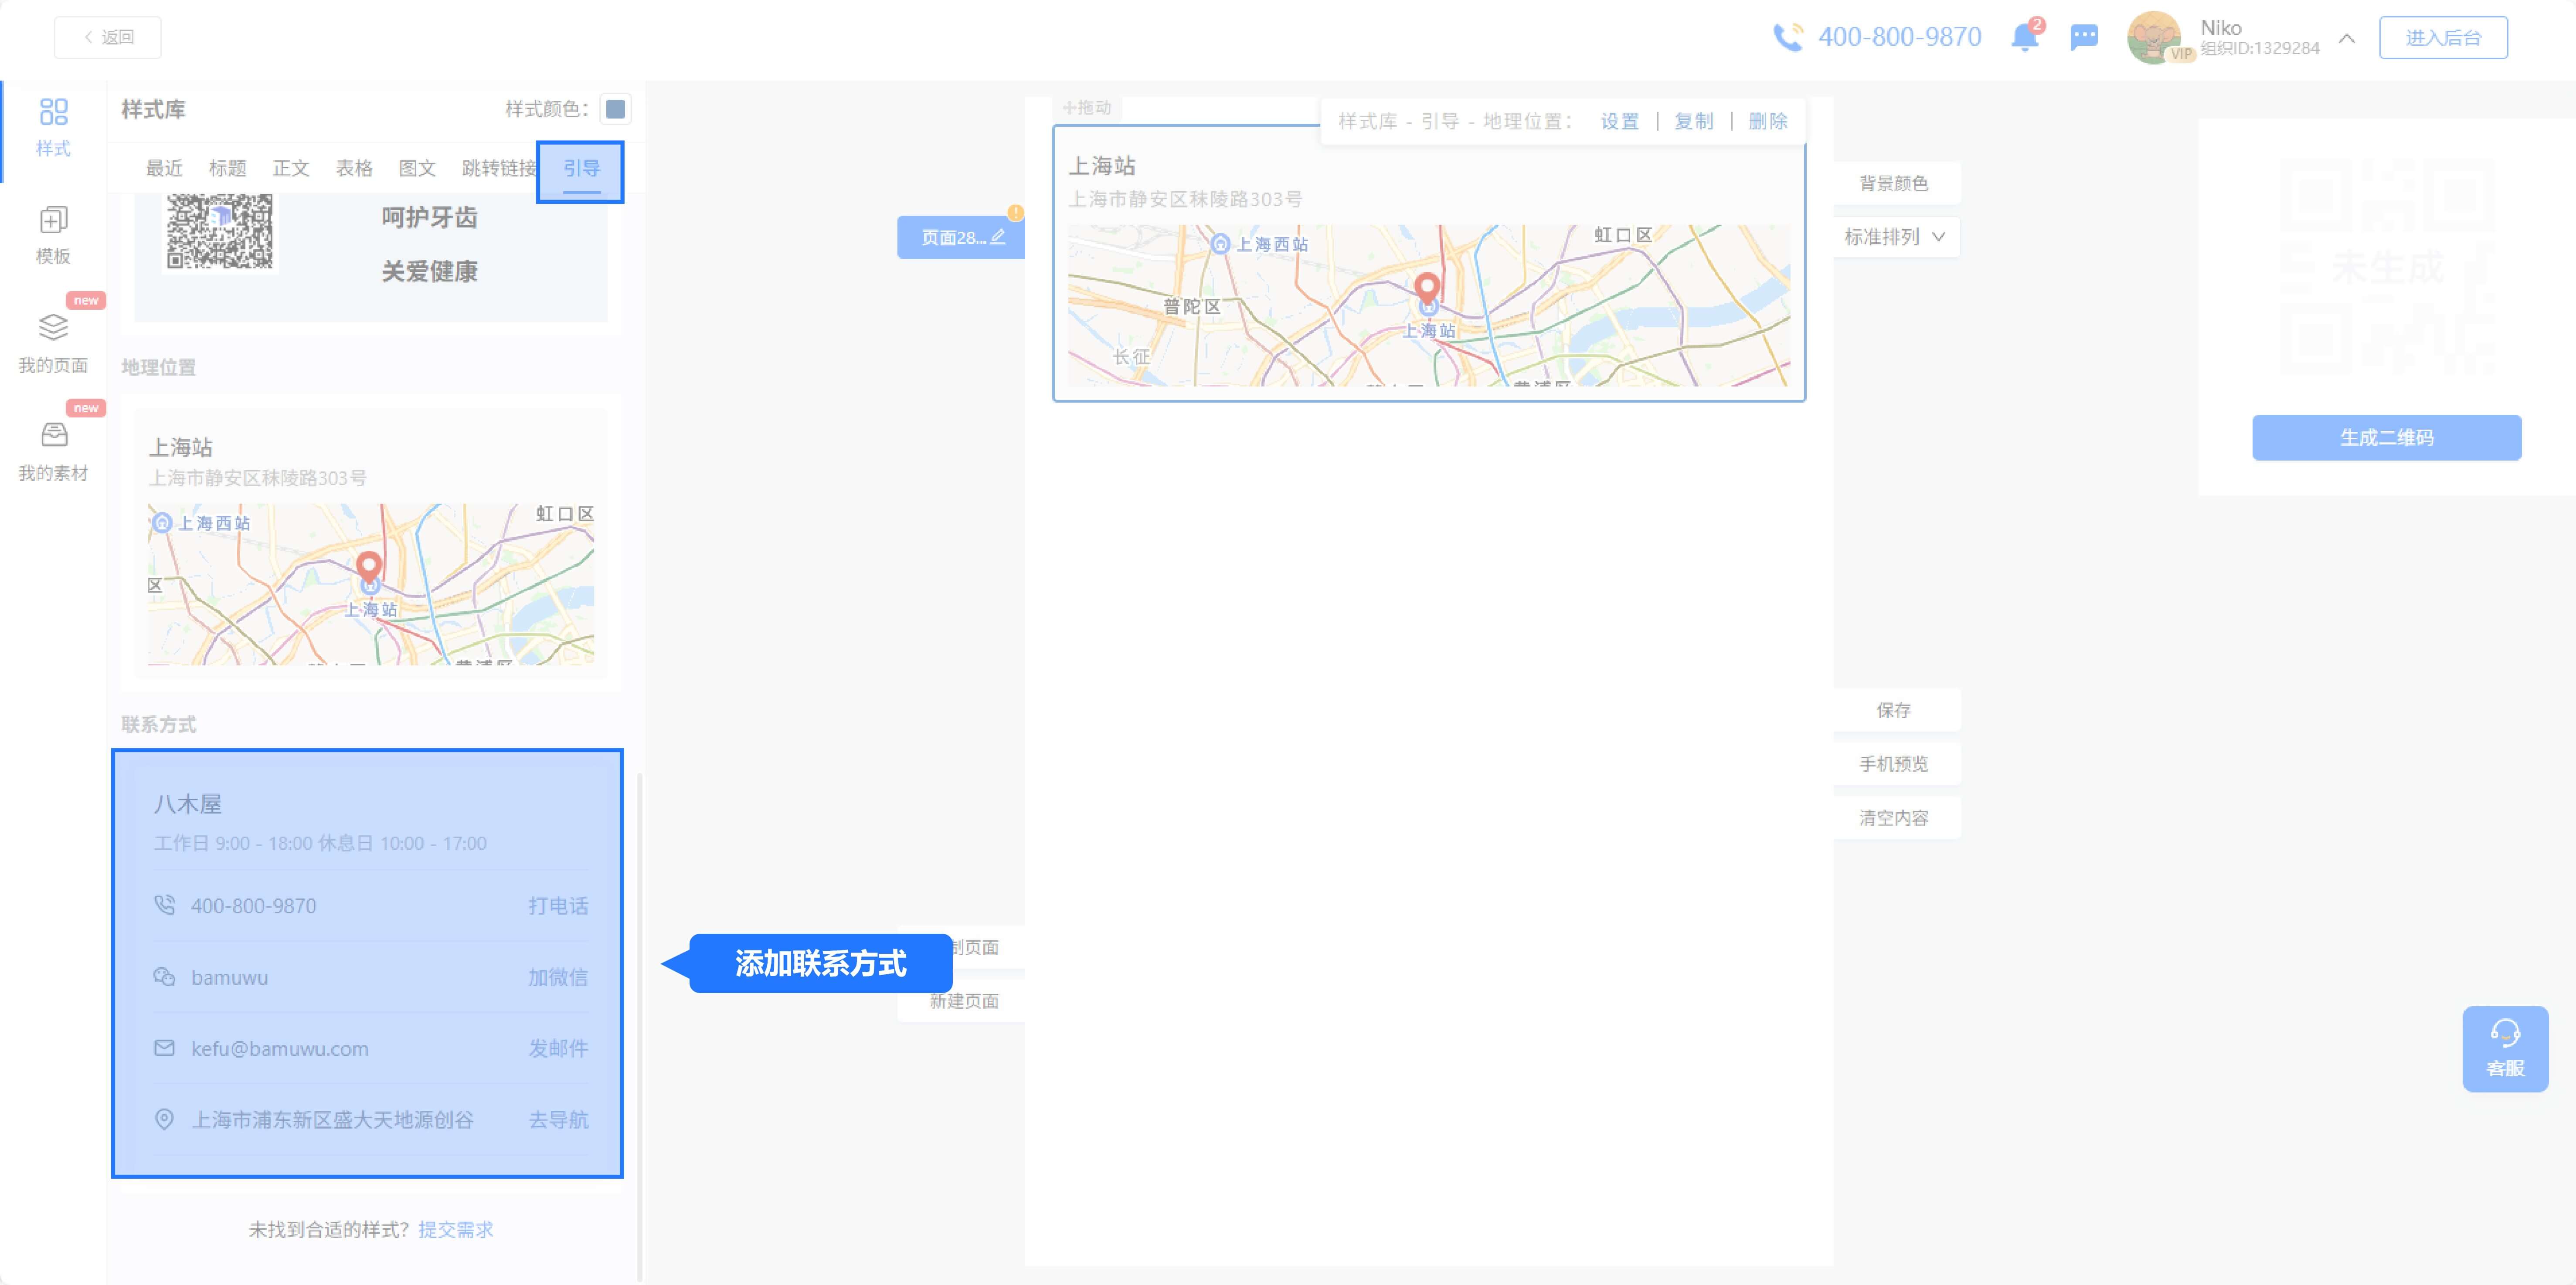Image resolution: width=2576 pixels, height=1285 pixels.
Task: Open the 样式颜色 color swatch
Action: tap(616, 109)
